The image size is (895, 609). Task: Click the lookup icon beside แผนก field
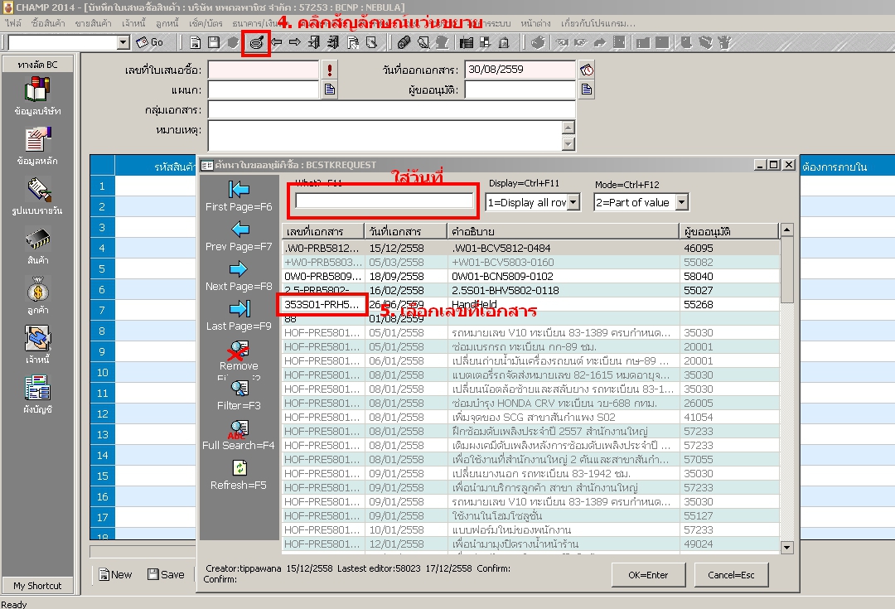[x=329, y=89]
